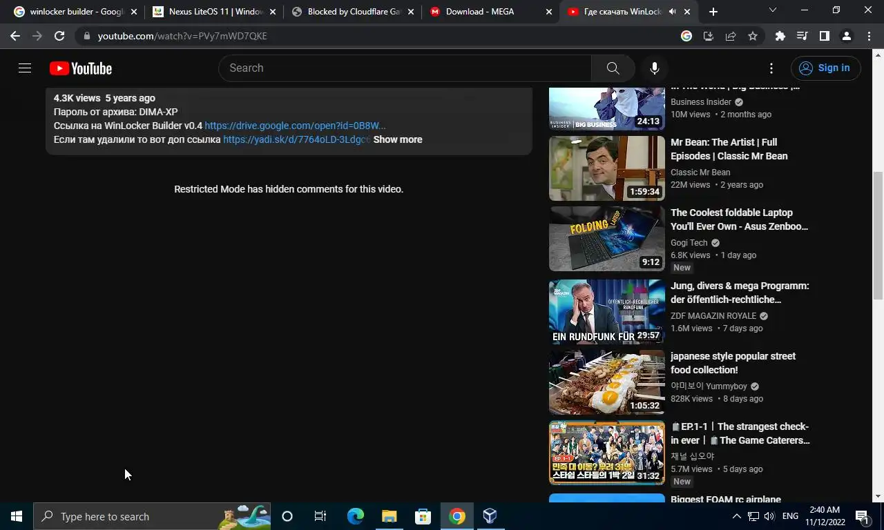Viewport: 884px width, 530px height.
Task: Toggle Chrome side panel
Action: [x=825, y=36]
